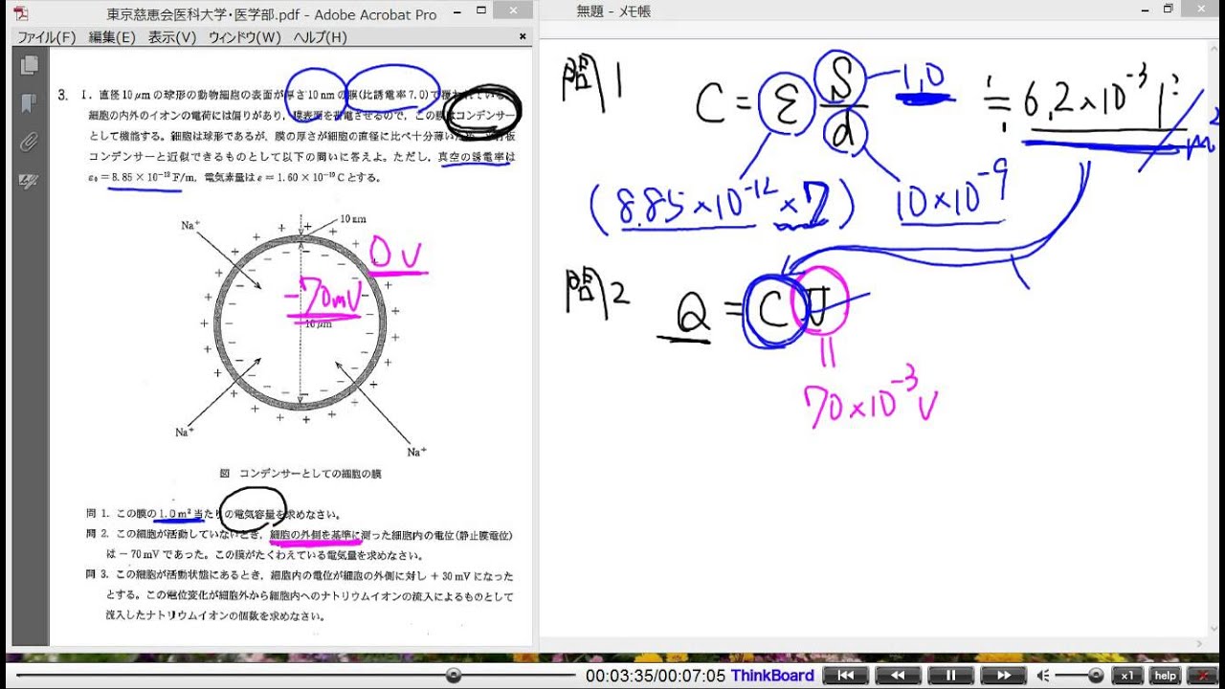Click figure caption 図 コンデンサーとしての細胞の膜

click(x=301, y=473)
